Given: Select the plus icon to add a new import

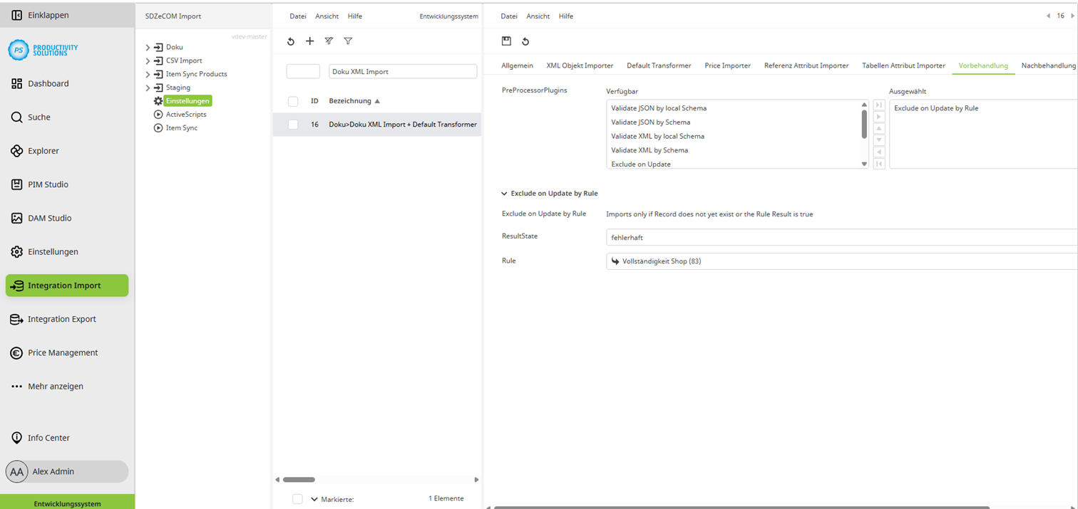Looking at the screenshot, I should [309, 41].
